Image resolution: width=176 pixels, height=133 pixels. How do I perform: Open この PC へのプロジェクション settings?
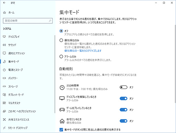[x=27, y=111]
